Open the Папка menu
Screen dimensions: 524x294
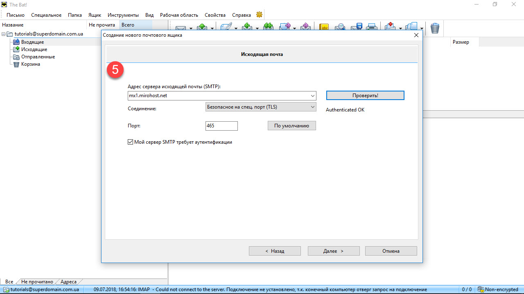tap(75, 15)
